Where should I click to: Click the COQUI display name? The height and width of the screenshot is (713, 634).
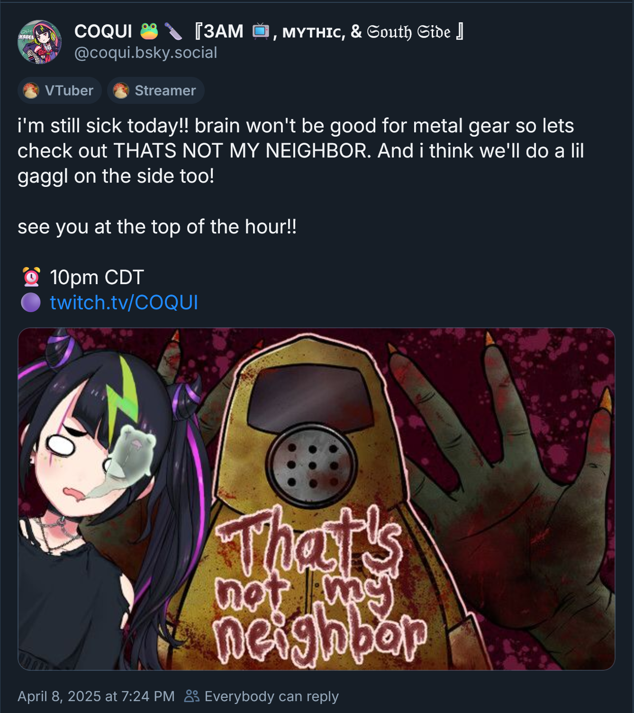(x=103, y=31)
